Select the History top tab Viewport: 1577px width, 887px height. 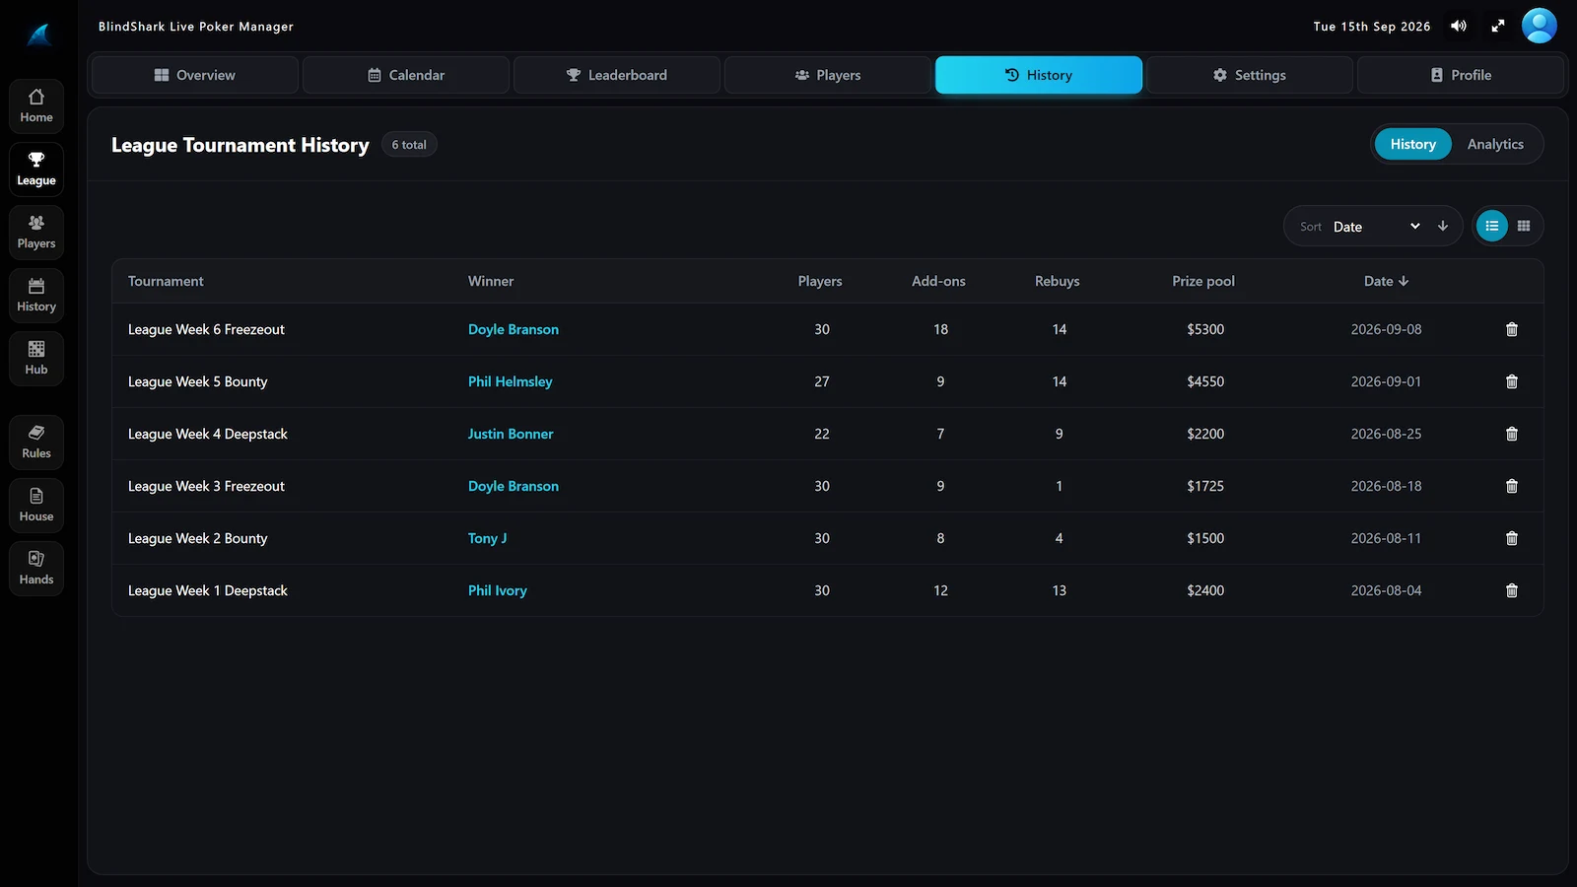pos(1039,75)
